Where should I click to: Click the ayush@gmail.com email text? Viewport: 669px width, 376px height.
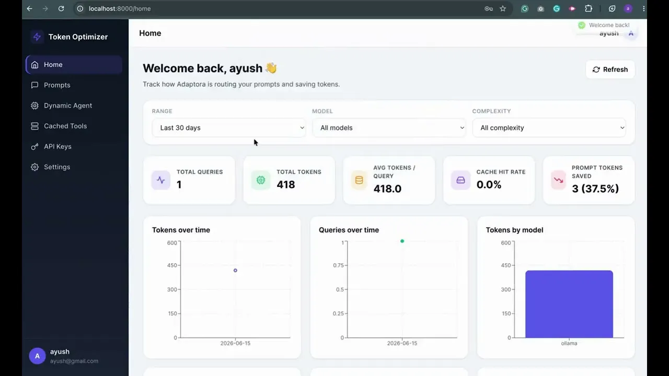[x=74, y=361]
